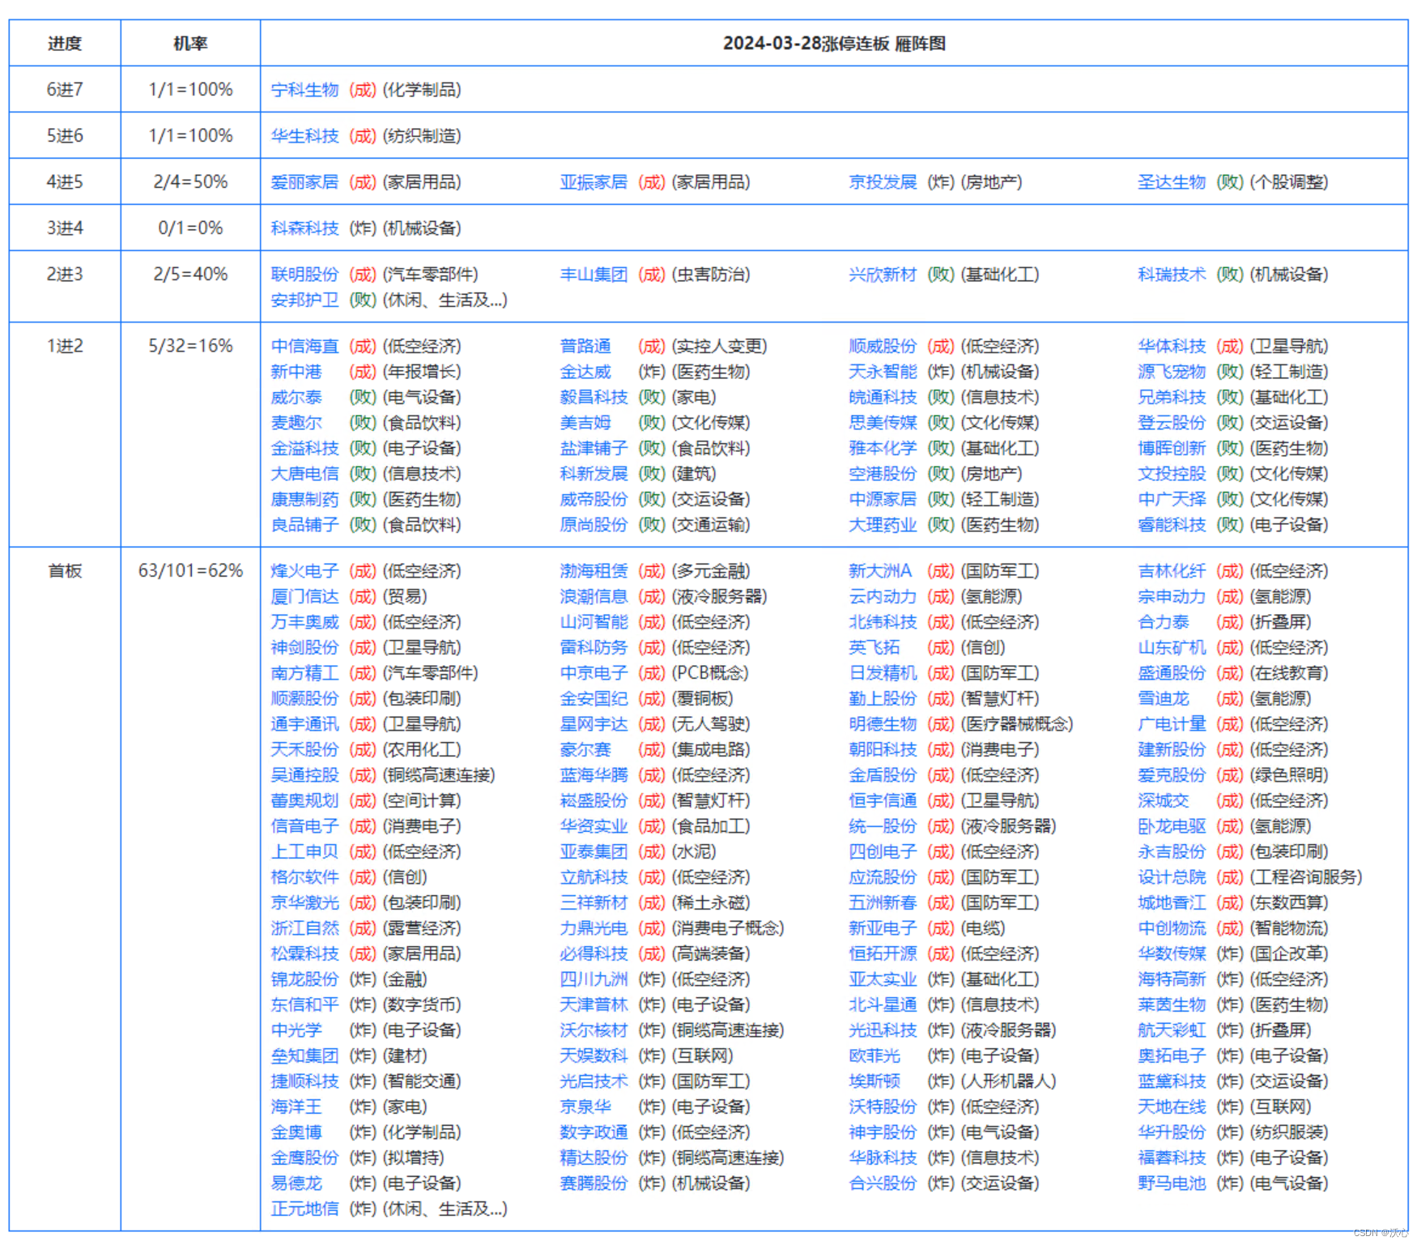
Task: Click the 良品铺子 link
Action: [304, 525]
